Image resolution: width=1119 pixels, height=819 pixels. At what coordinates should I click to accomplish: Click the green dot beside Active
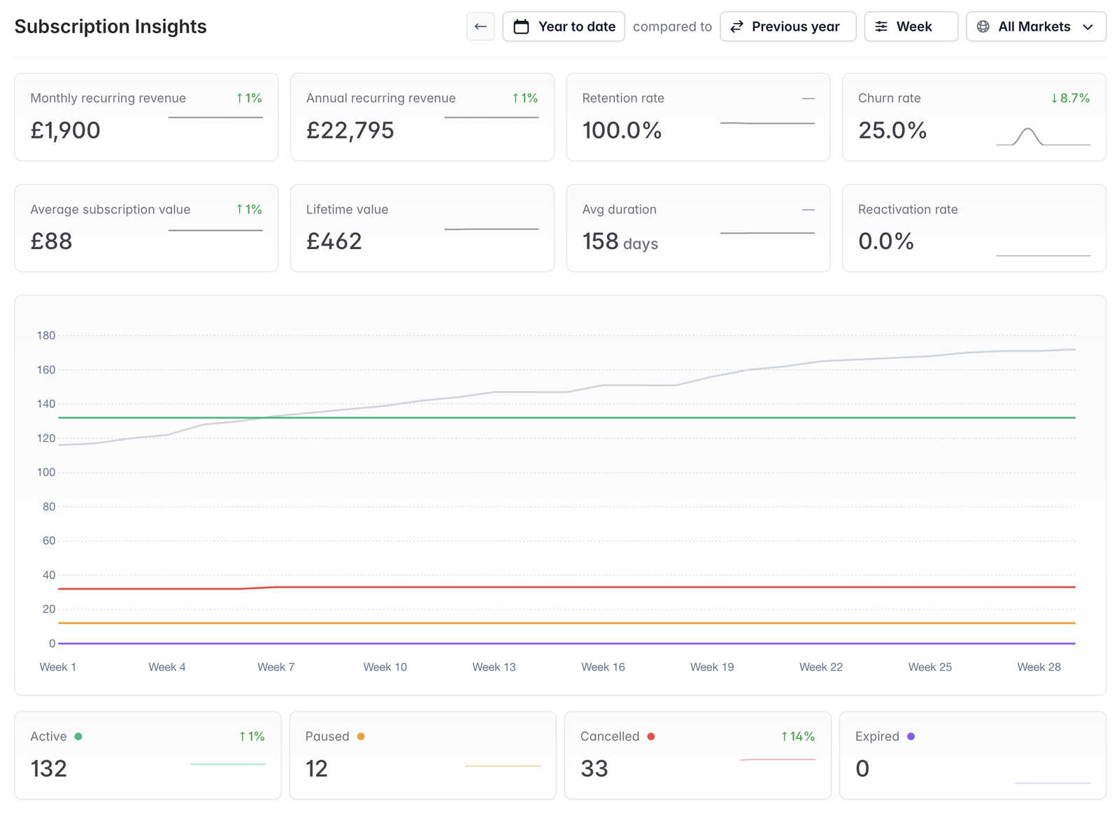coord(78,736)
